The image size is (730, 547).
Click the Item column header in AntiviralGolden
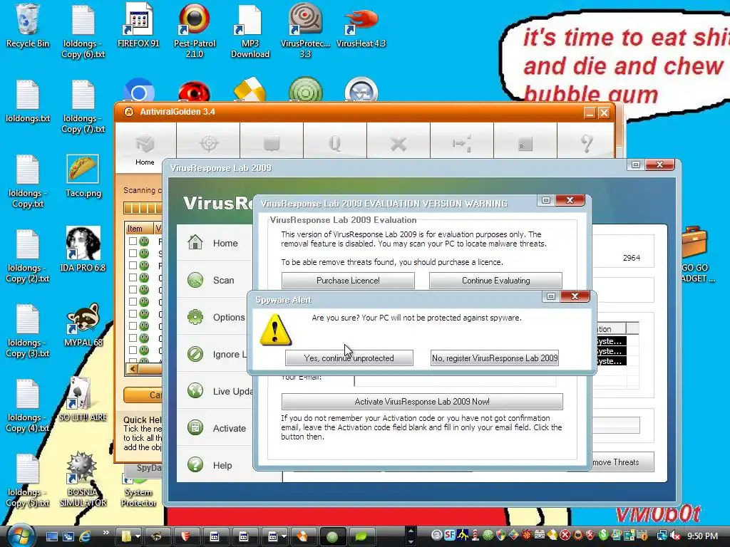tap(139, 229)
